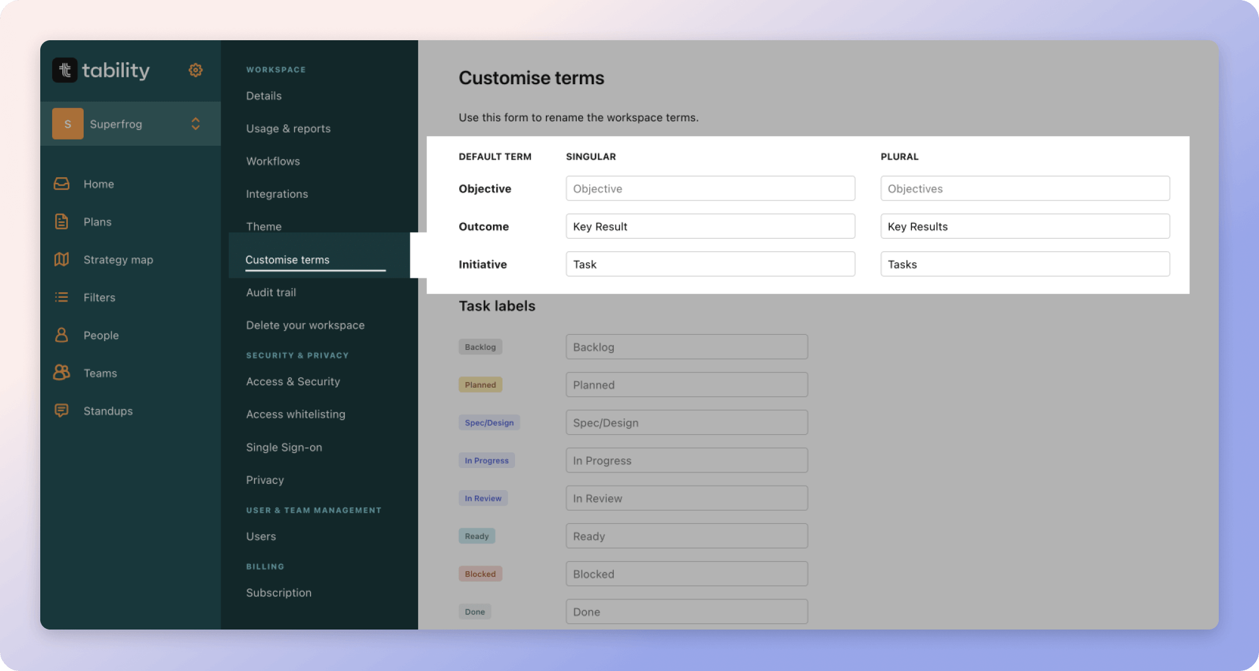
Task: Open Filters via the list icon
Action: point(62,297)
